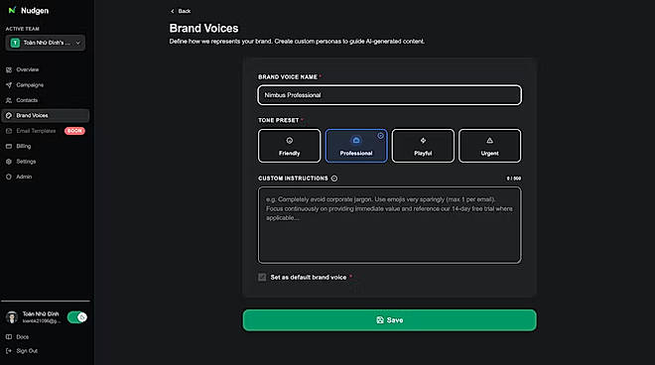655x365 pixels.
Task: Click the character counter text
Action: [x=514, y=179]
